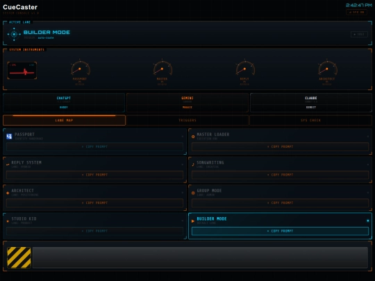
Task: Click the Group Mode round icon
Action: (x=193, y=193)
